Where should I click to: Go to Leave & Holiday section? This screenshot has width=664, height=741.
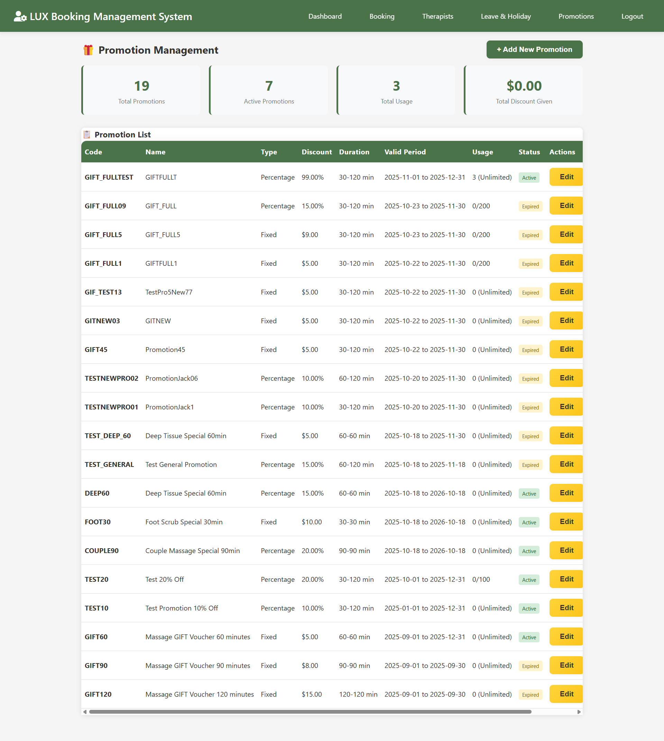(506, 16)
